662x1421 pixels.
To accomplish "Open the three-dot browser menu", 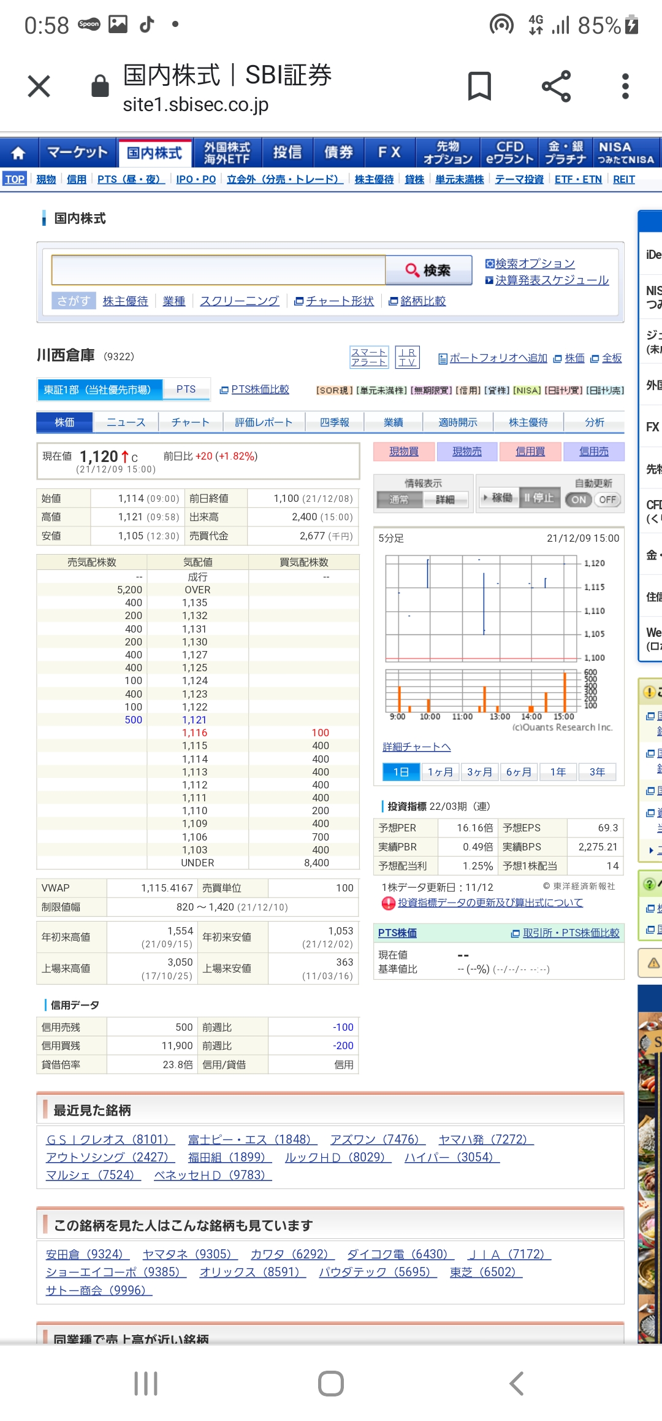I will [x=625, y=87].
